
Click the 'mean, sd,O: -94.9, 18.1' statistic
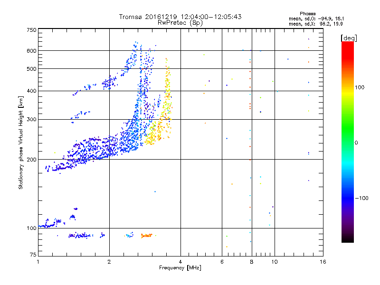click(316, 19)
